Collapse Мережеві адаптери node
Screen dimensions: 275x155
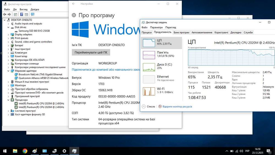tap(8, 71)
